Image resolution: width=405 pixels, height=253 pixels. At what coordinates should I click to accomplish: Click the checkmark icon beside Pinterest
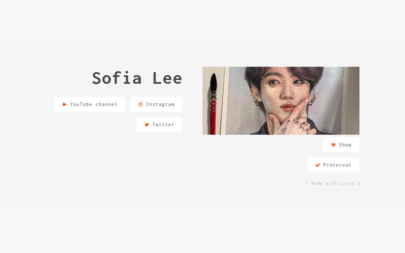pyautogui.click(x=318, y=165)
